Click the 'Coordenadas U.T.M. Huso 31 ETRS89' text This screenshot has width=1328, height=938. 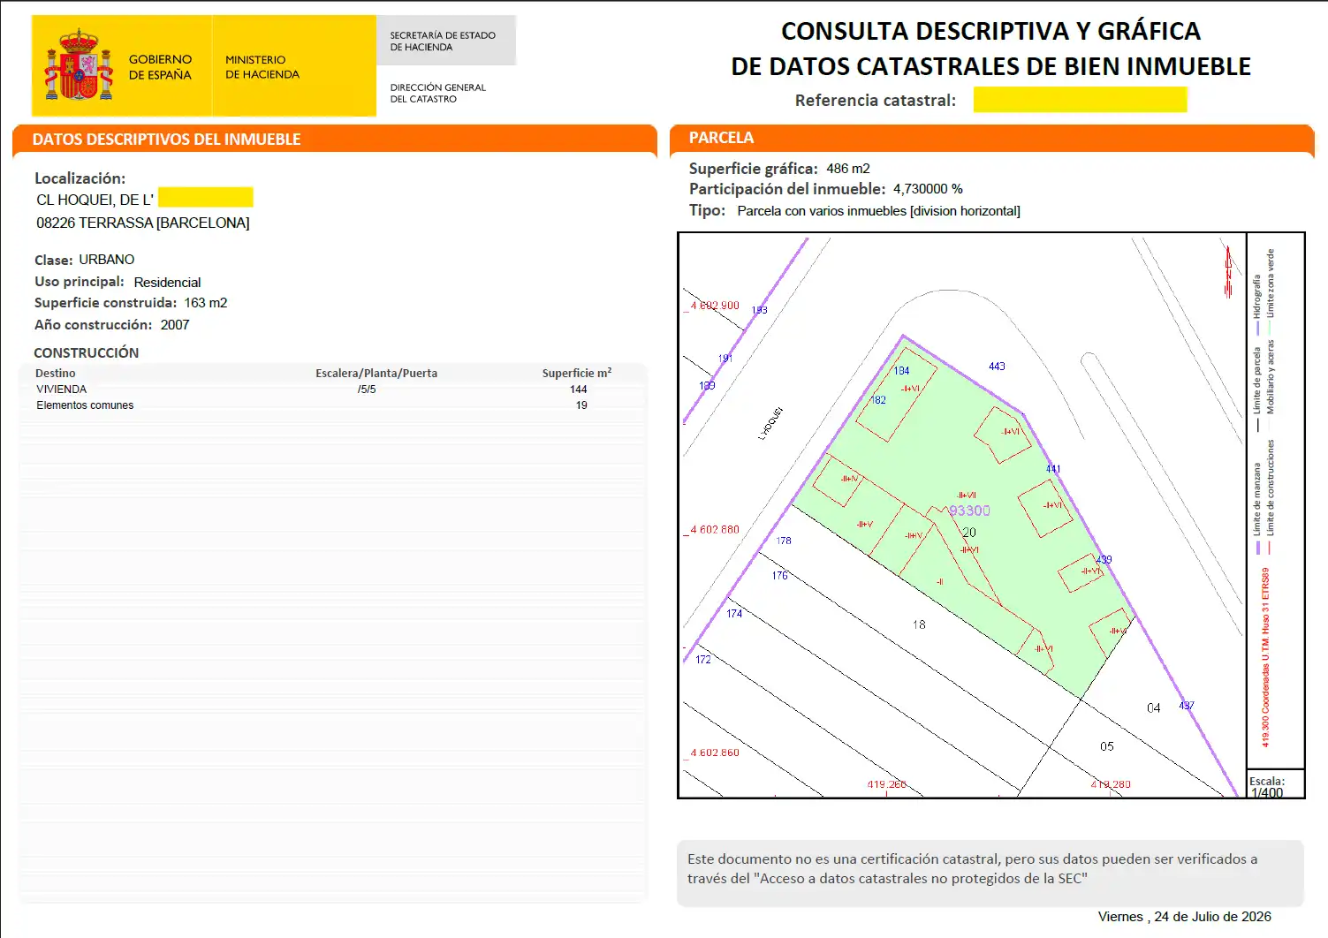click(x=1265, y=657)
